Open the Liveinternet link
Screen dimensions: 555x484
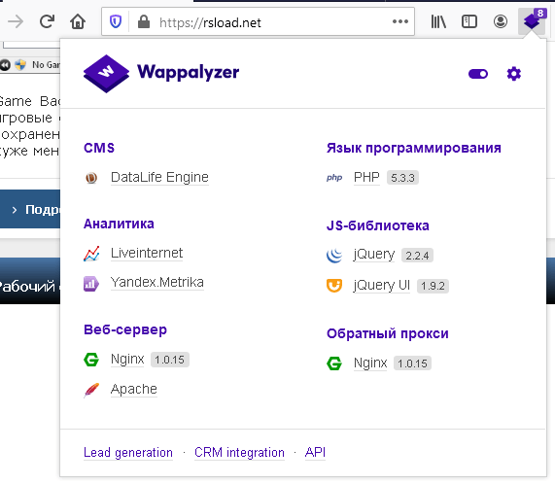point(147,254)
